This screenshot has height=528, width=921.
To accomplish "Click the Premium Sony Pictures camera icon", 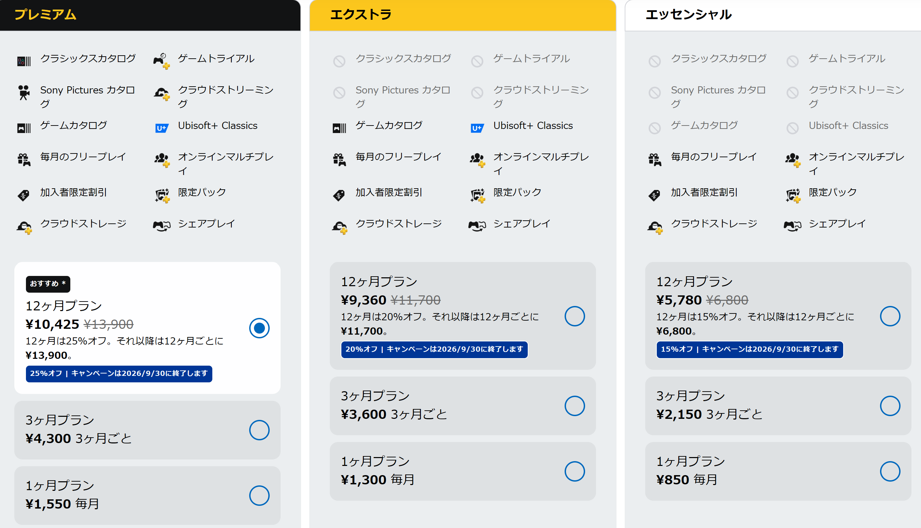I will (24, 93).
